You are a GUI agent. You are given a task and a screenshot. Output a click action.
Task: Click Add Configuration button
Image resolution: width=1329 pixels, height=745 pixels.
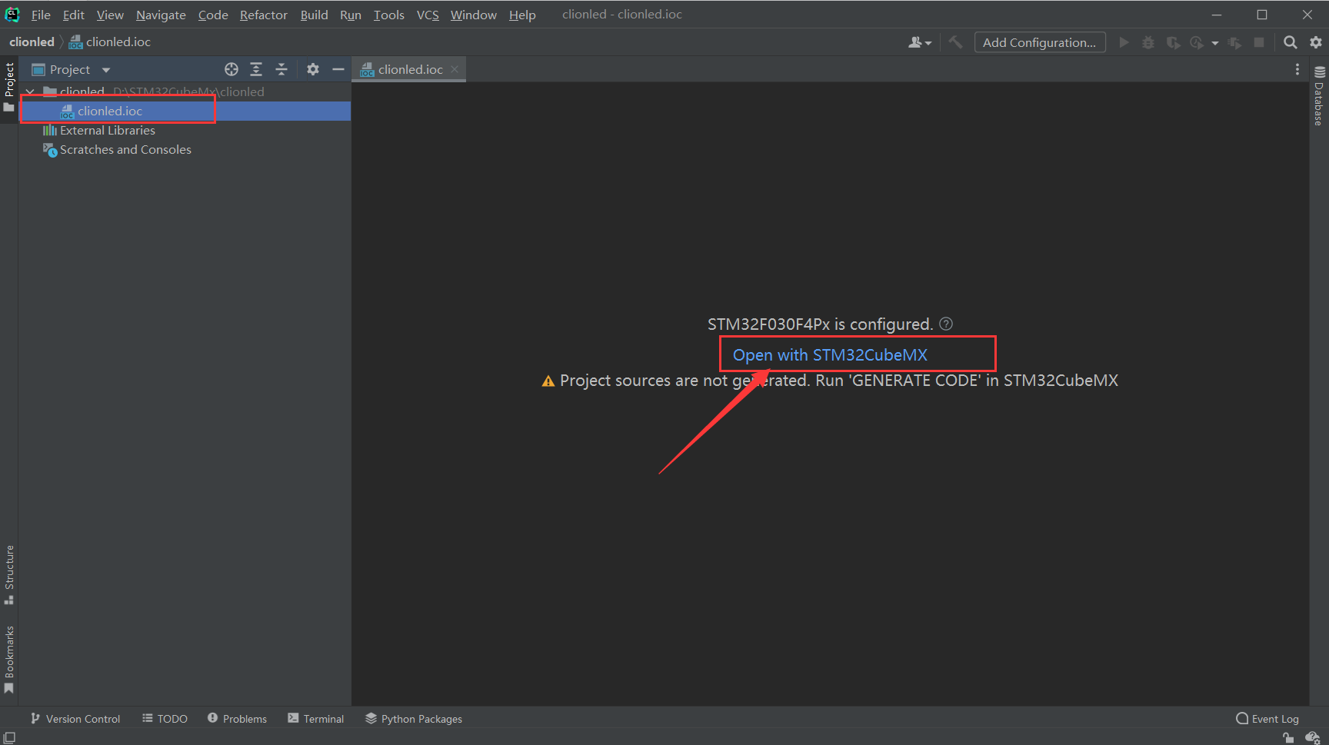(x=1040, y=42)
